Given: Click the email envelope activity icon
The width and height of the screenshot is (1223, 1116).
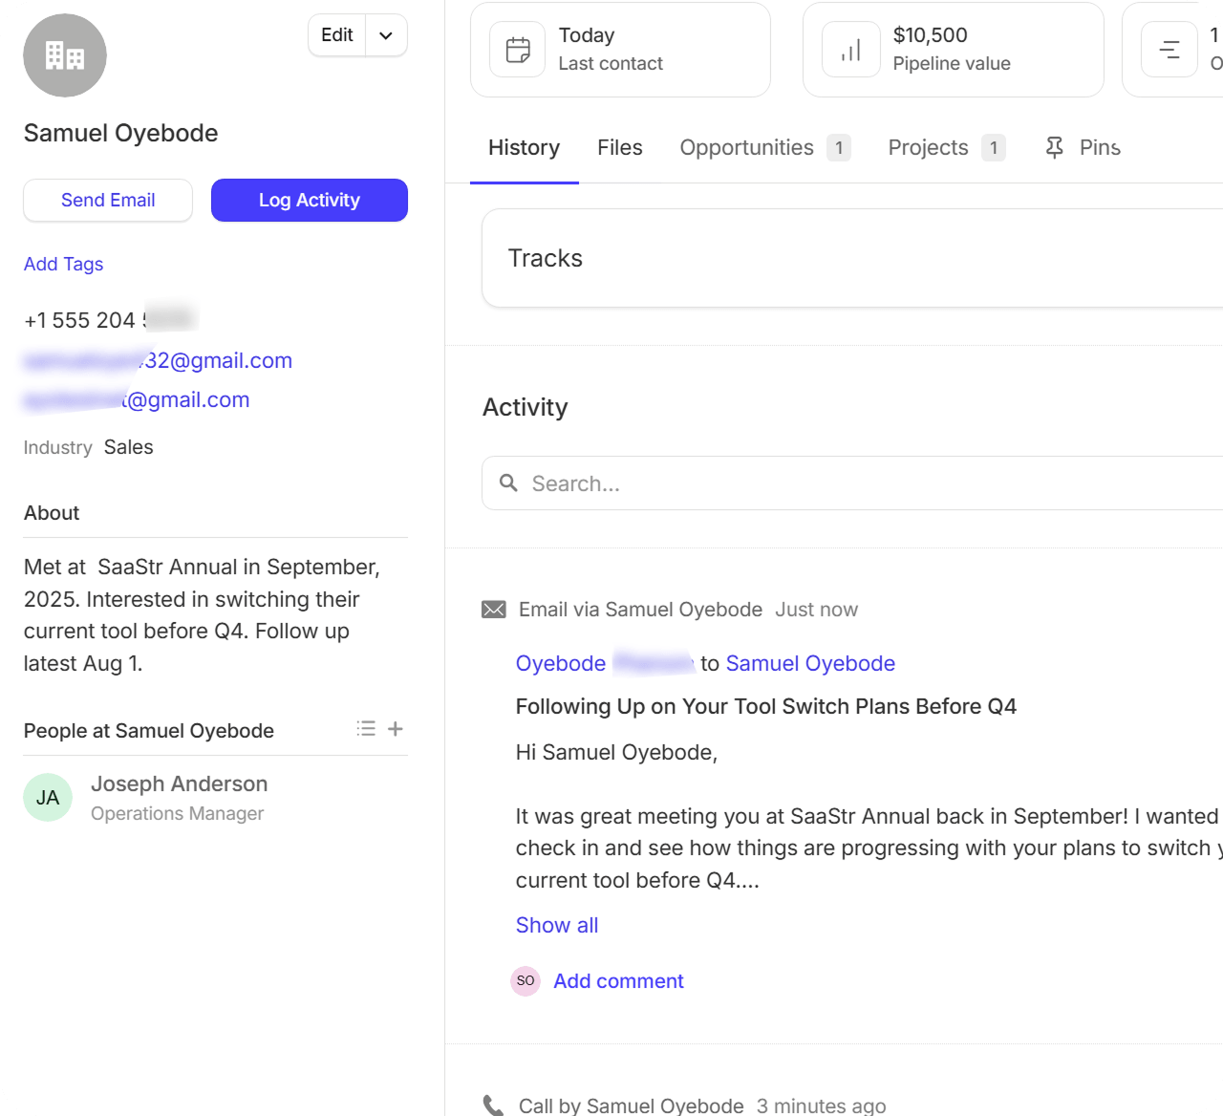Looking at the screenshot, I should point(494,610).
